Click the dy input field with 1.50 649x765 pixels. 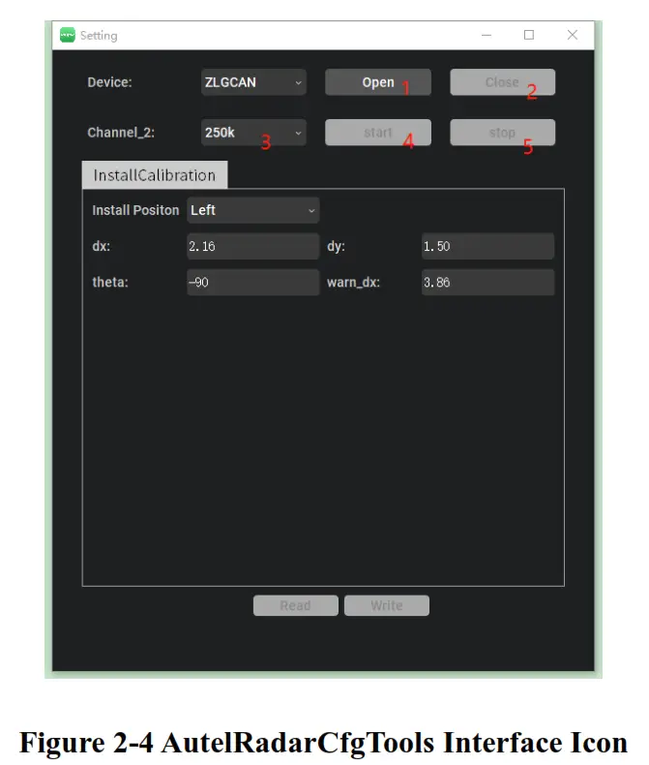487,246
